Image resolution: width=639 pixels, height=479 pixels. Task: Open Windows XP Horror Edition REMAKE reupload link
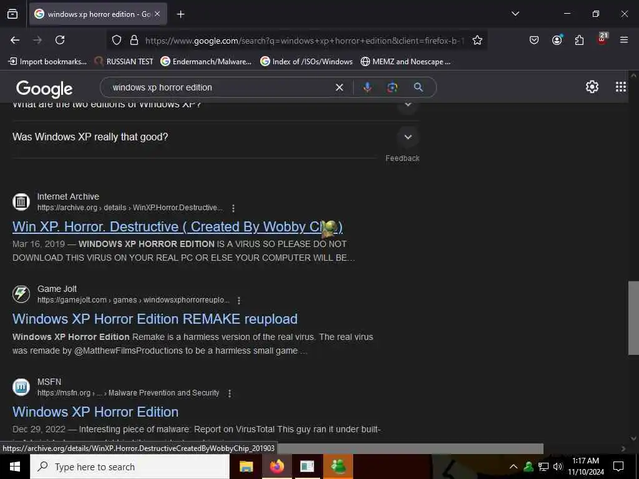tap(155, 319)
